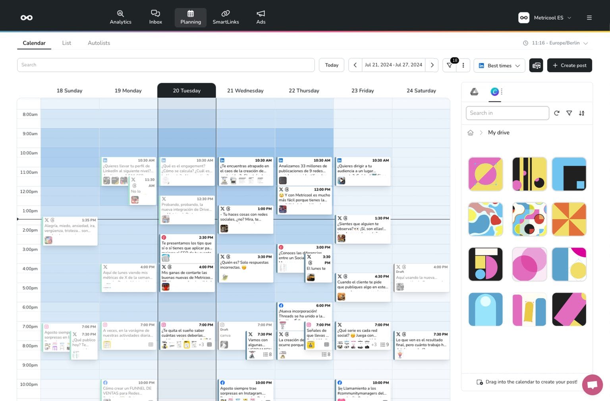Viewport: 610px width, 401px height.
Task: Refresh the media drive contents
Action: pyautogui.click(x=557, y=113)
